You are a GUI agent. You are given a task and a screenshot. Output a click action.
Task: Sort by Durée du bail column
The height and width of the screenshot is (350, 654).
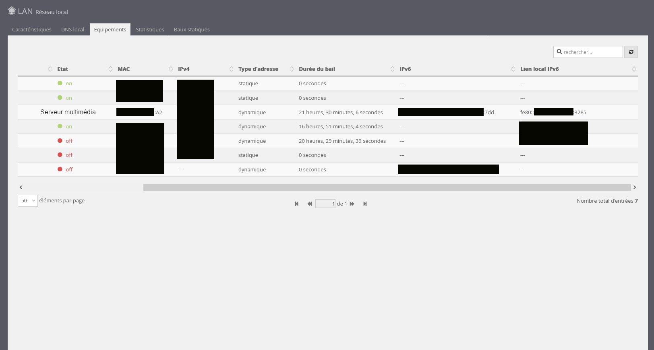[x=317, y=69]
